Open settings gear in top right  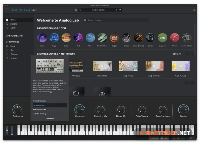click(194, 10)
